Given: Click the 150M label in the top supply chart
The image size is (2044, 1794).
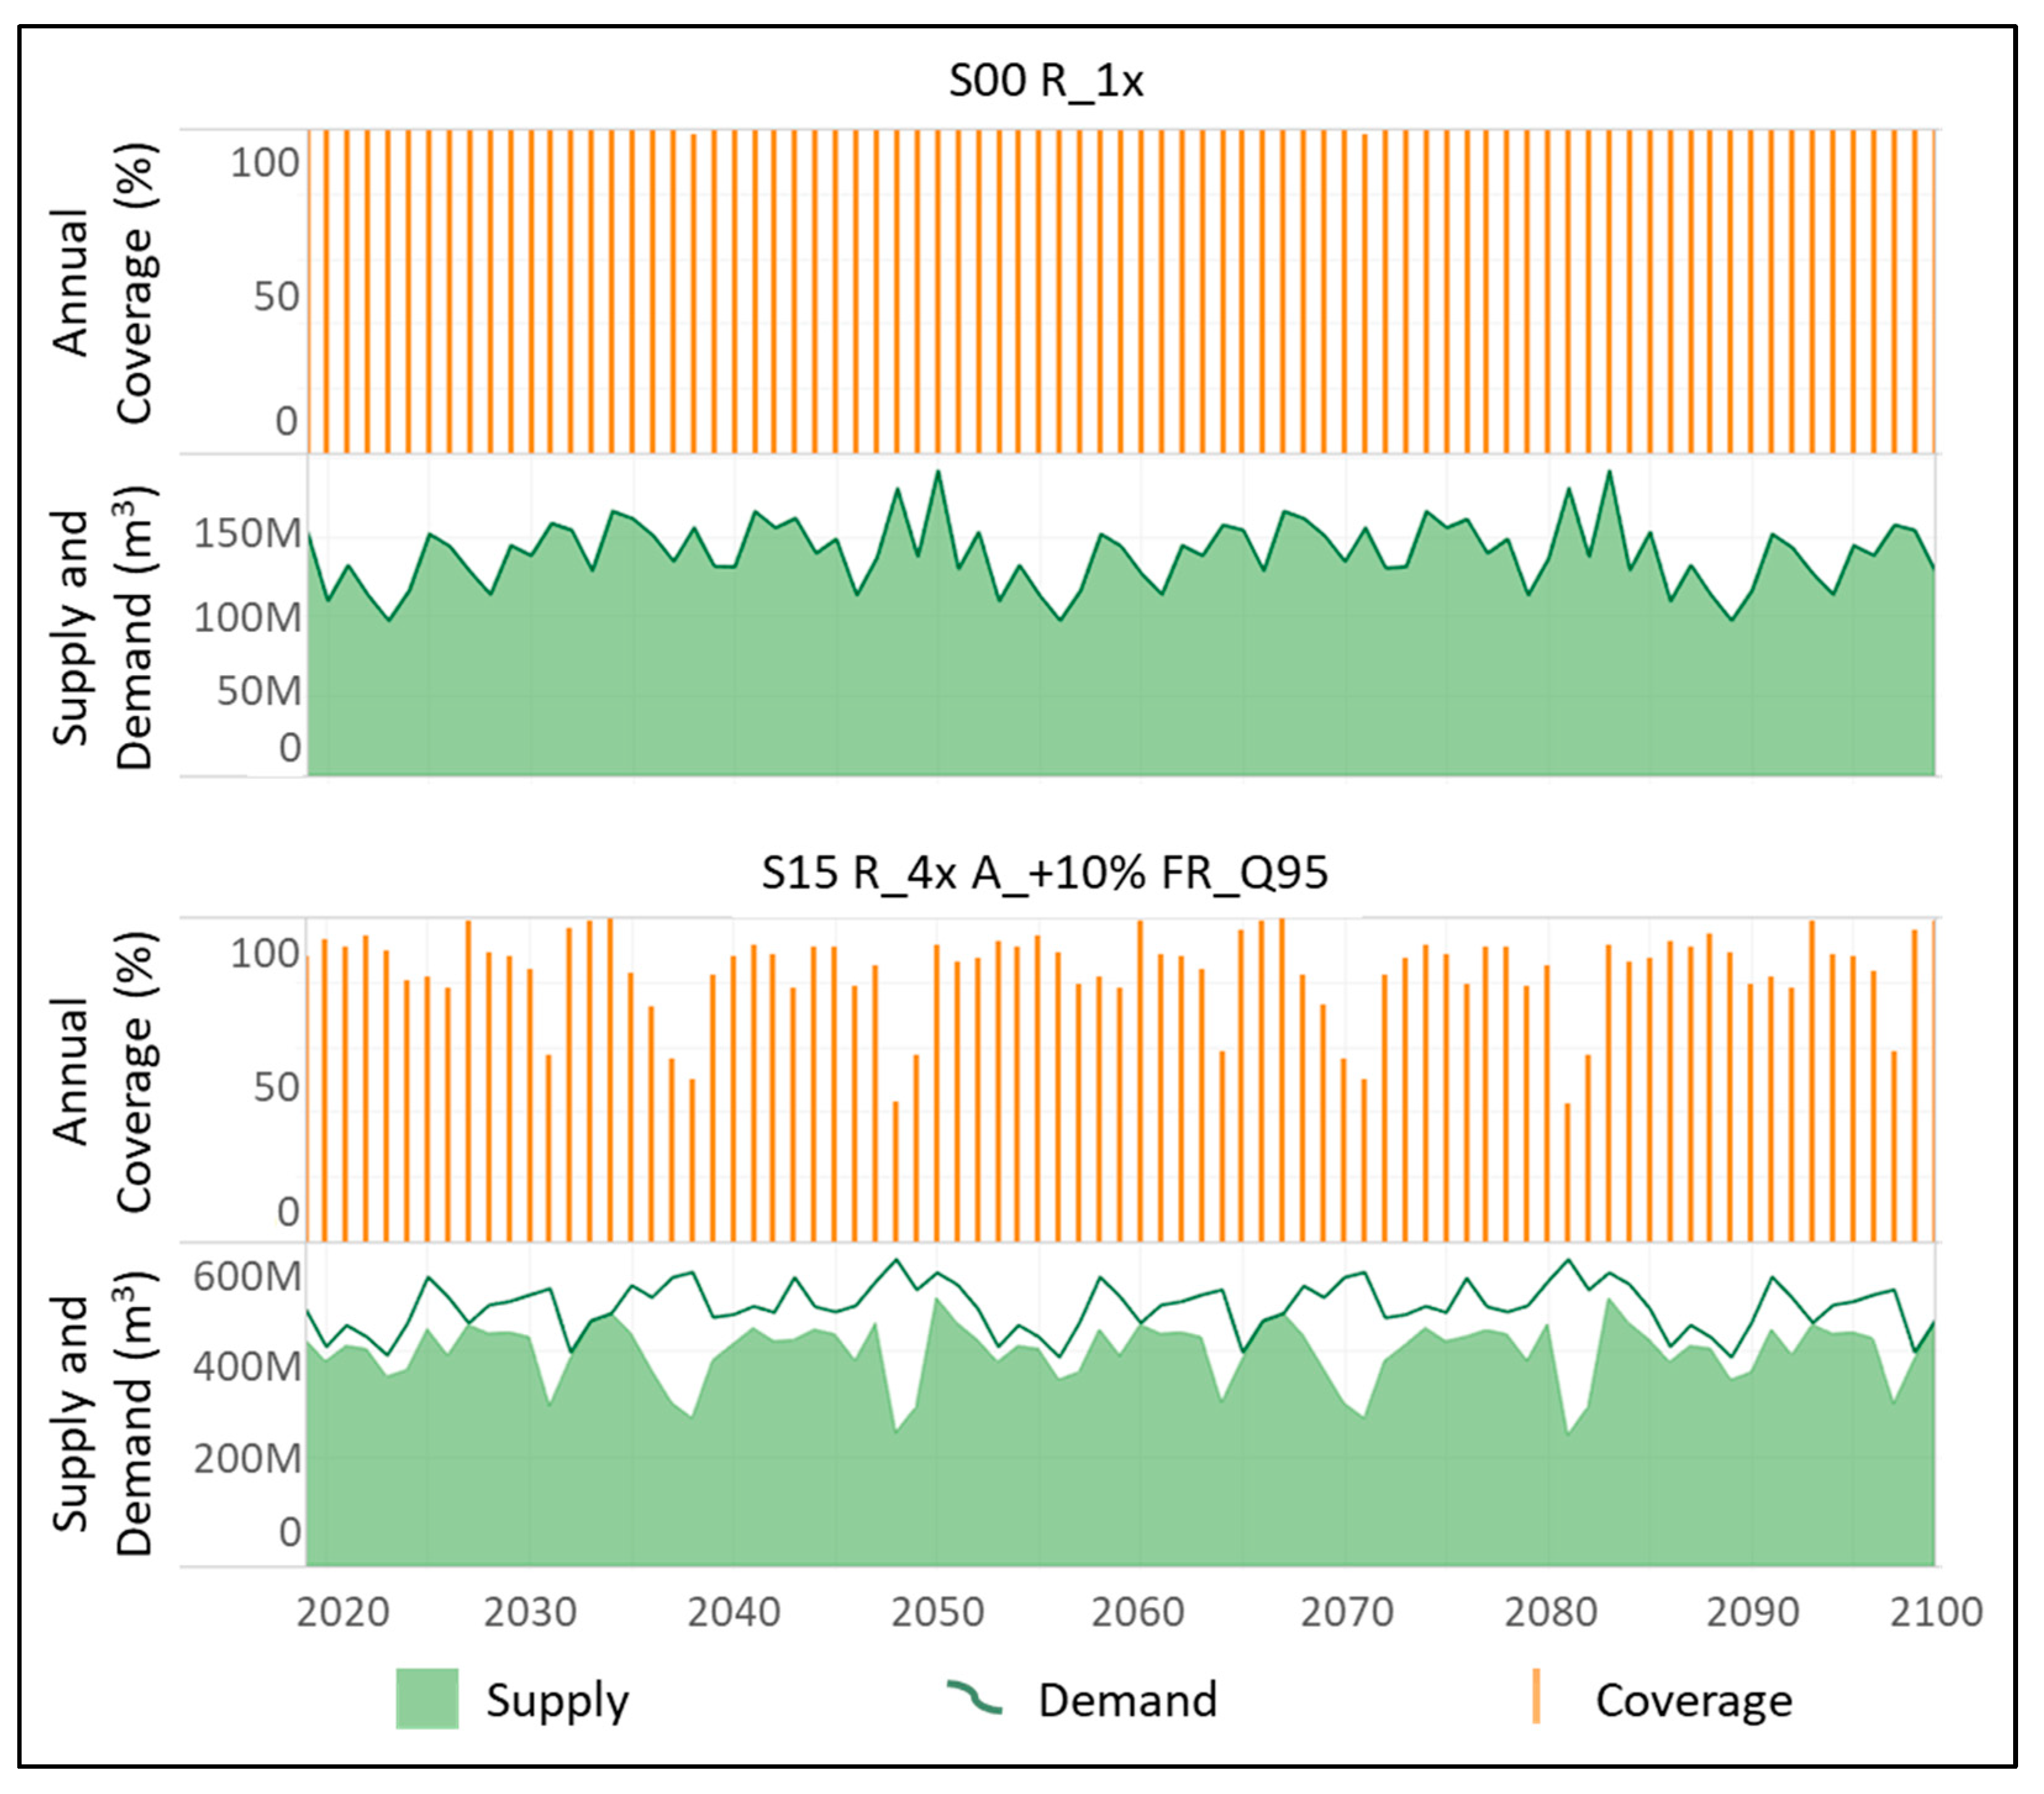Looking at the screenshot, I should 247,534.
